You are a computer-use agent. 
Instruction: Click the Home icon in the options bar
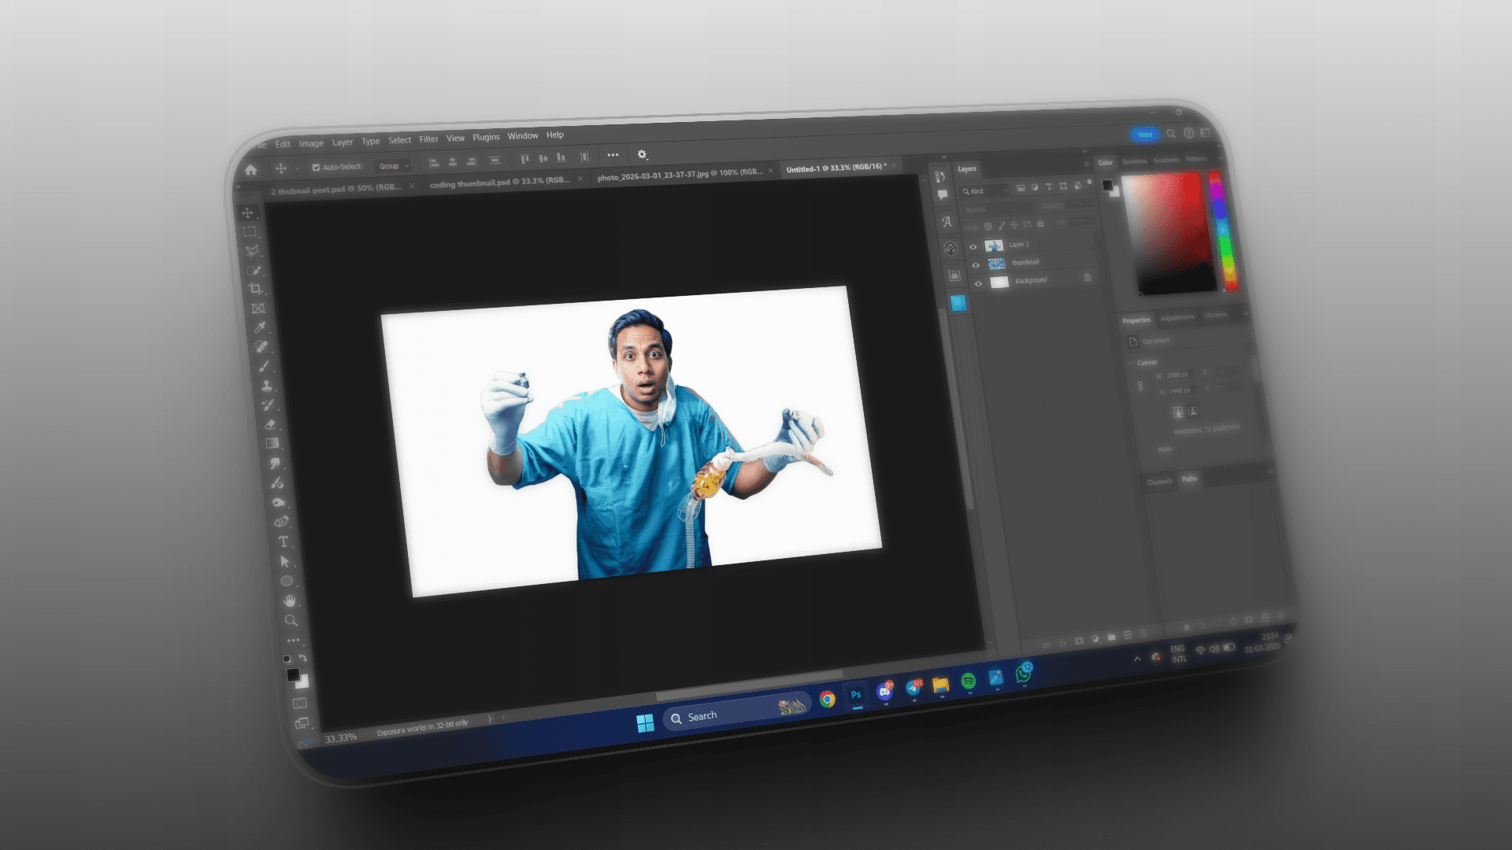tap(250, 170)
